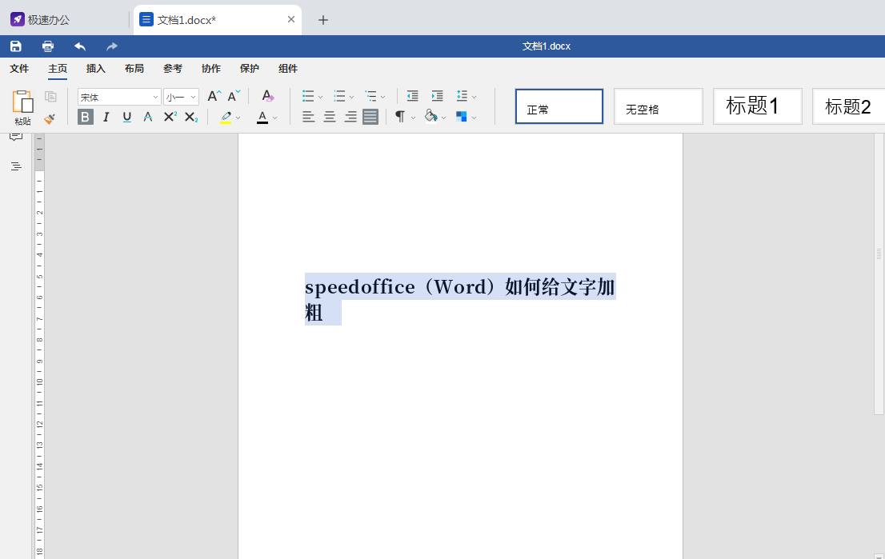Open the font name dropdown

(x=154, y=96)
